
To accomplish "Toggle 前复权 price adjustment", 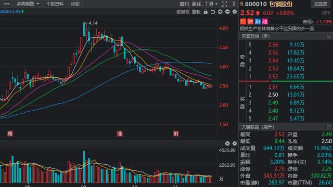I will [183, 12].
